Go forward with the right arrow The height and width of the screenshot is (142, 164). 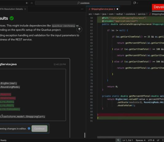click(31, 3)
